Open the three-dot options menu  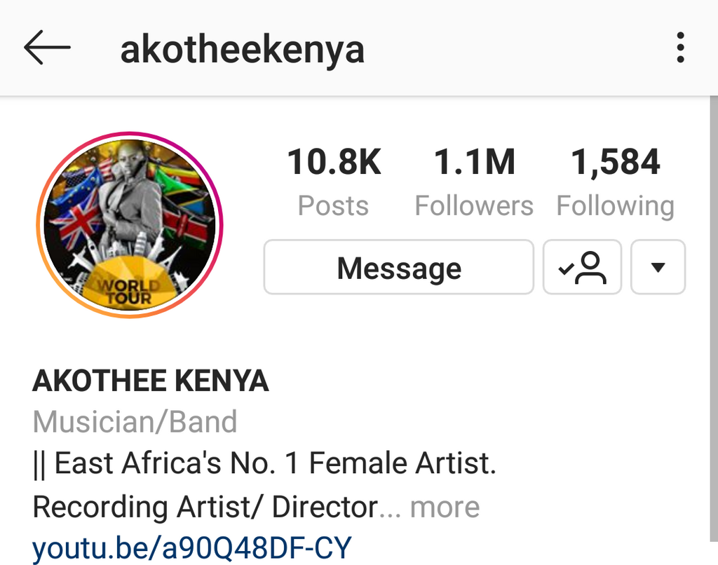pyautogui.click(x=680, y=47)
